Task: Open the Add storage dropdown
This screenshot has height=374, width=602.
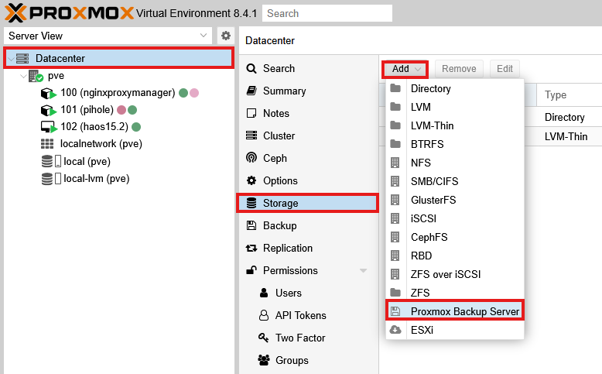Action: [x=405, y=69]
